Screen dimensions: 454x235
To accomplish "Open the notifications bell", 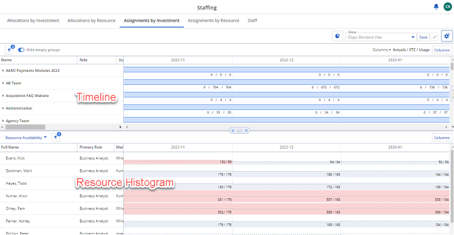I will pos(436,7).
